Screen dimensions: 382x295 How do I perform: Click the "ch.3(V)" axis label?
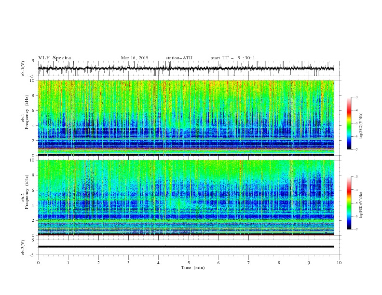(23, 247)
